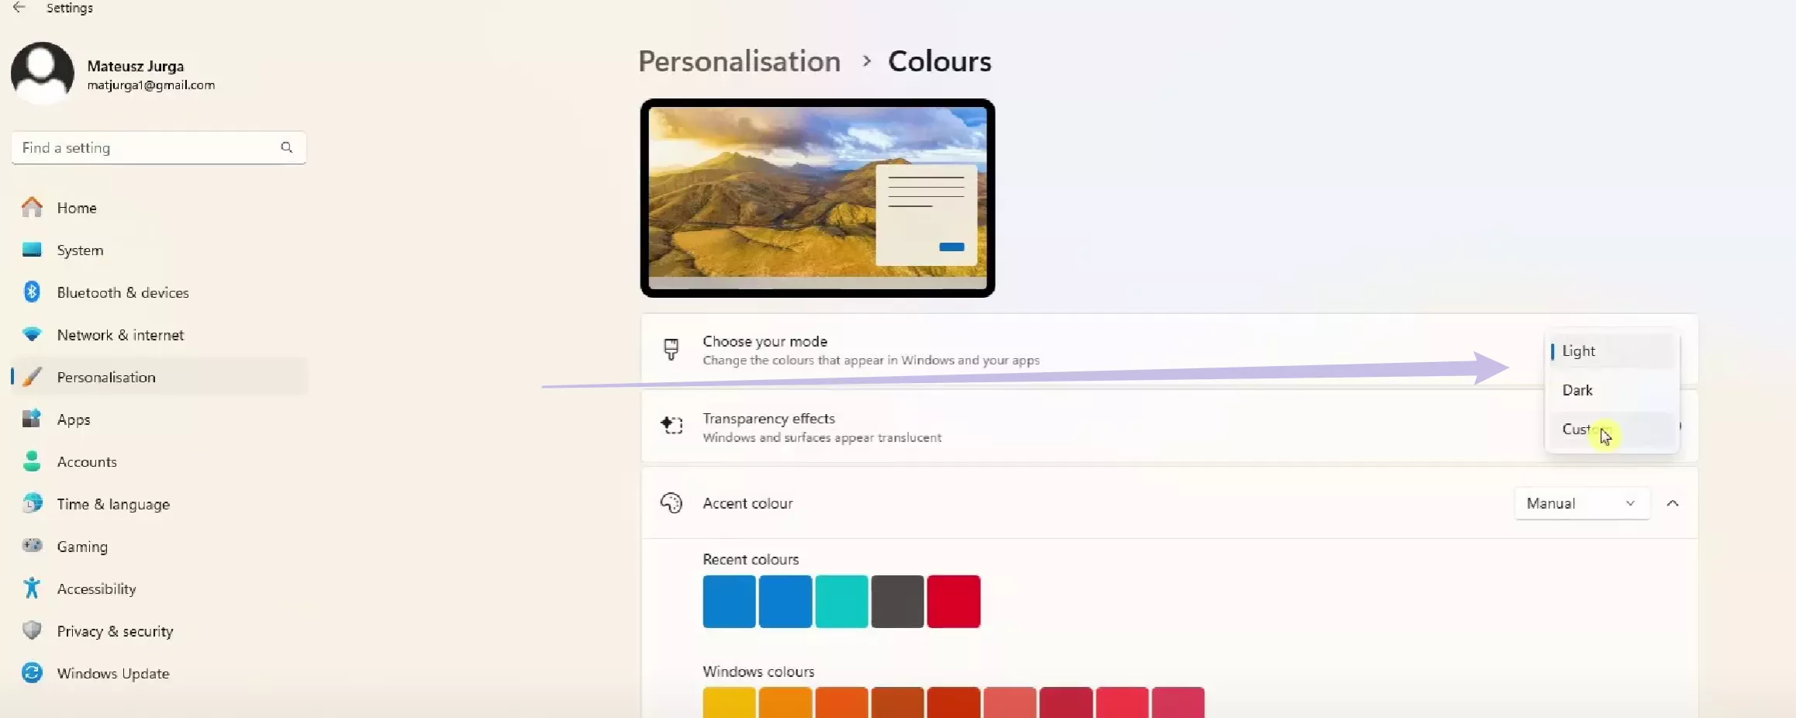The width and height of the screenshot is (1796, 718).
Task: Click the Accounts person icon
Action: click(32, 461)
